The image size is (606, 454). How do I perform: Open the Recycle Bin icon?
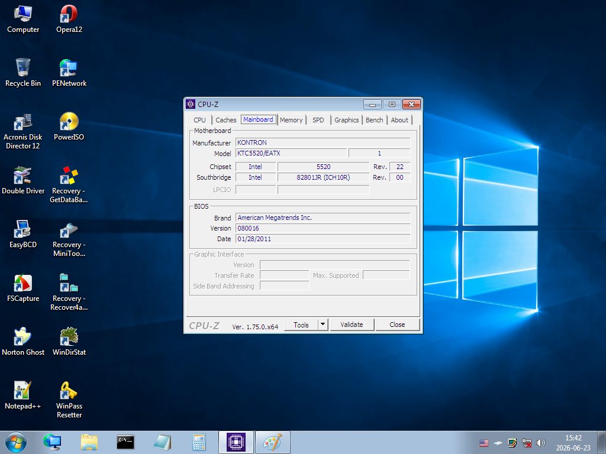coord(23,73)
